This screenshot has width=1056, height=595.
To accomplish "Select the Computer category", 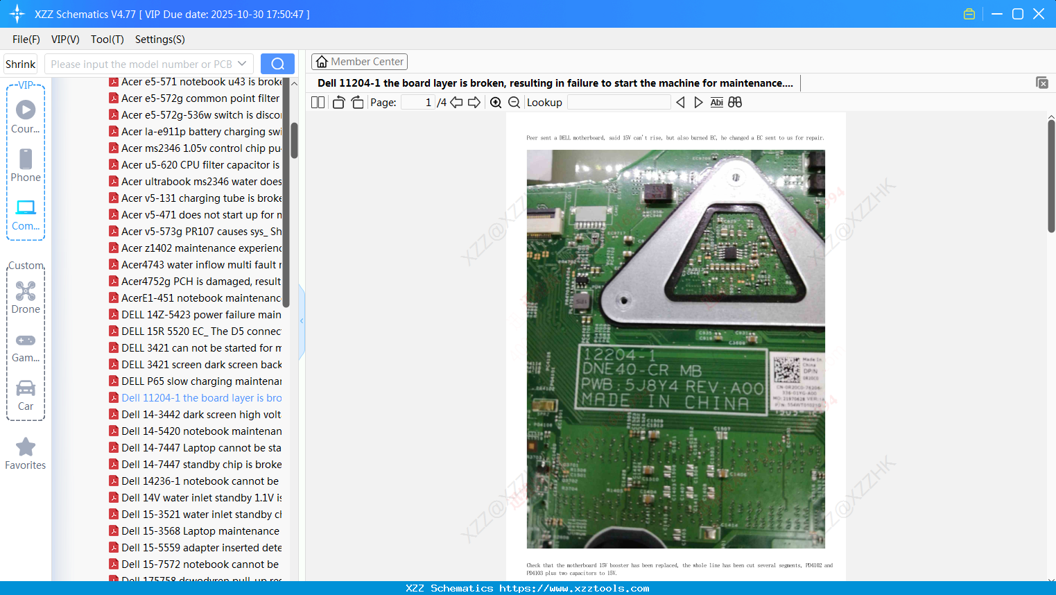I will point(26,214).
